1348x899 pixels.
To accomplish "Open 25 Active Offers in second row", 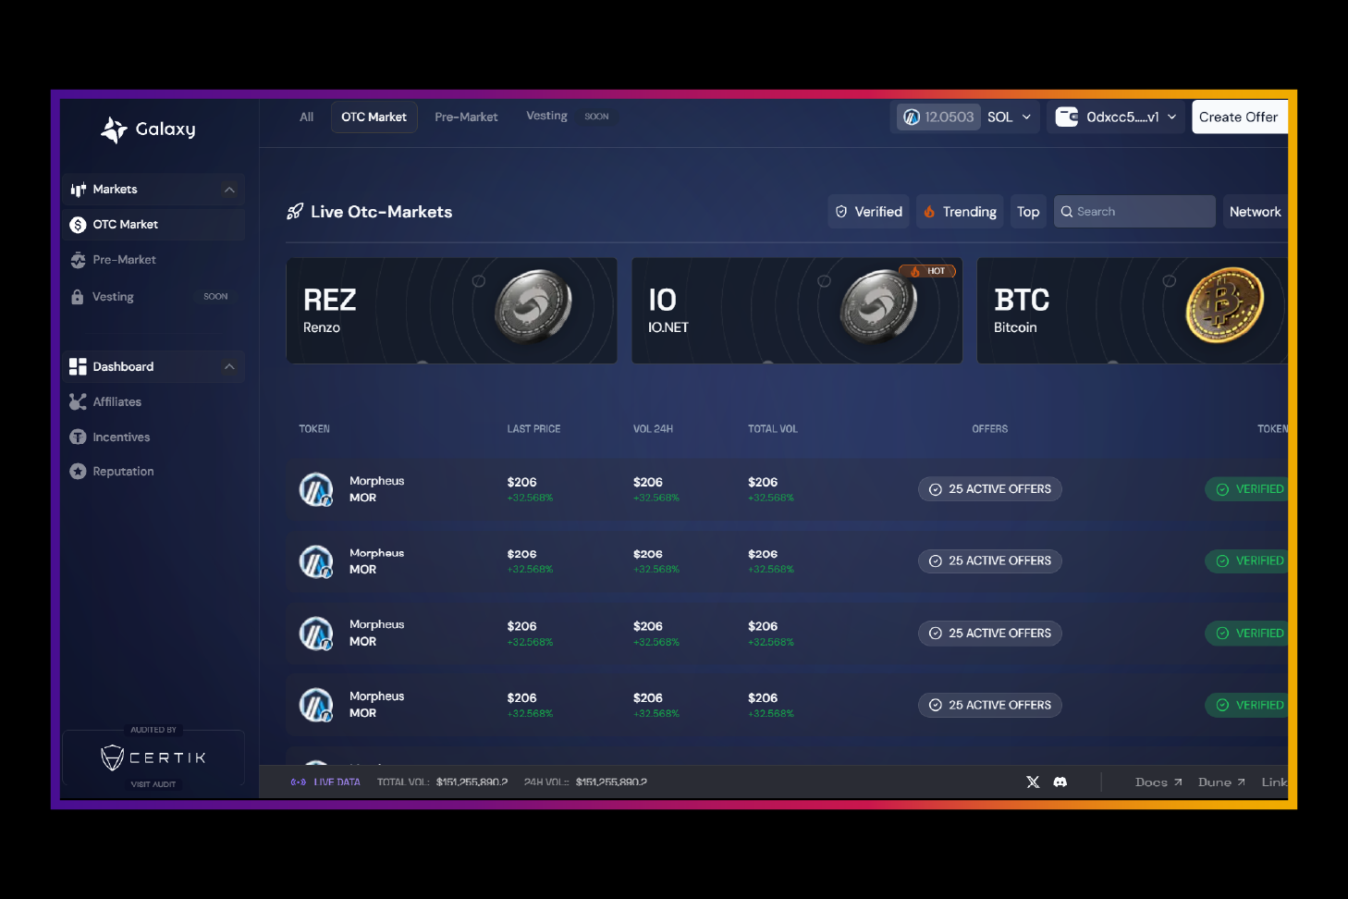I will pos(990,561).
